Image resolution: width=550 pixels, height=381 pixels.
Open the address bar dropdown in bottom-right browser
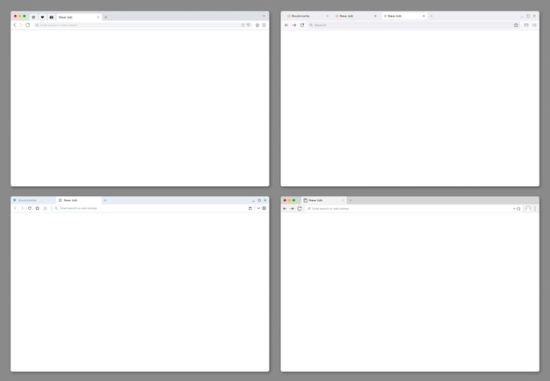point(514,209)
